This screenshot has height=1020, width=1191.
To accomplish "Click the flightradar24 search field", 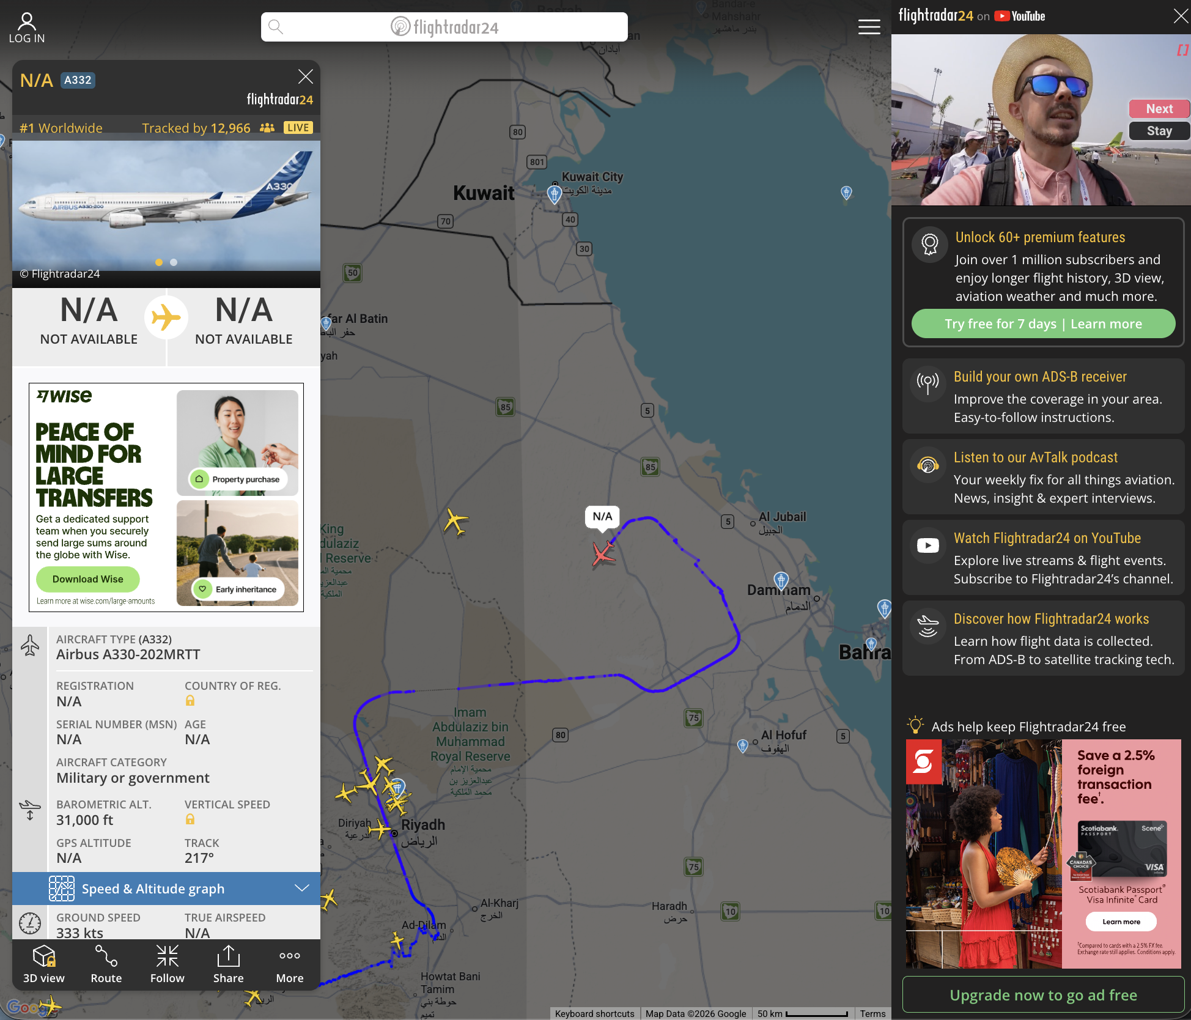I will pos(444,27).
